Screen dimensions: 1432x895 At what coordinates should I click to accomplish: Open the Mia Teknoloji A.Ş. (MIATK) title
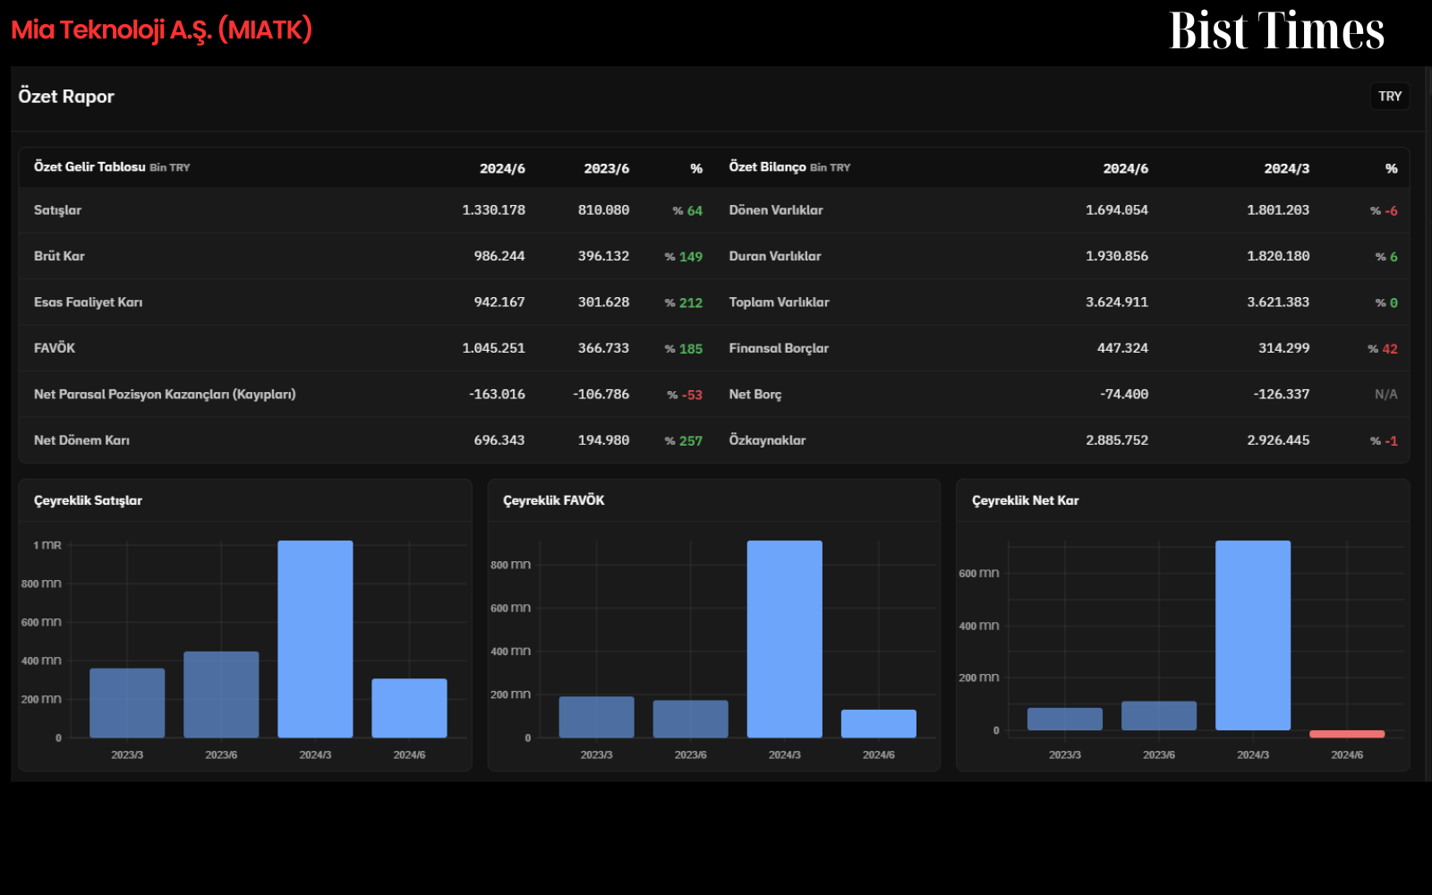click(161, 30)
